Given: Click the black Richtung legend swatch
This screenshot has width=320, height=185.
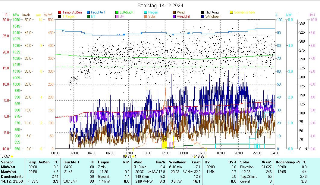Looking at the screenshot, I should (x=203, y=12).
